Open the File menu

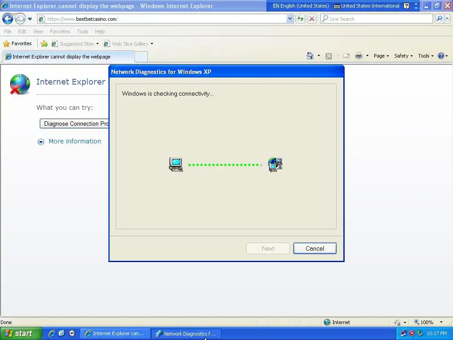(x=8, y=31)
